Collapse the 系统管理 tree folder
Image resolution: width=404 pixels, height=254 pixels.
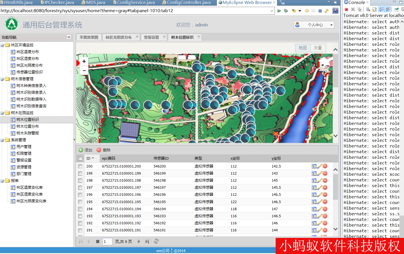(2, 140)
